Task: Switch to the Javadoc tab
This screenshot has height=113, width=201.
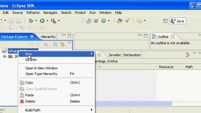Action: coord(115,55)
